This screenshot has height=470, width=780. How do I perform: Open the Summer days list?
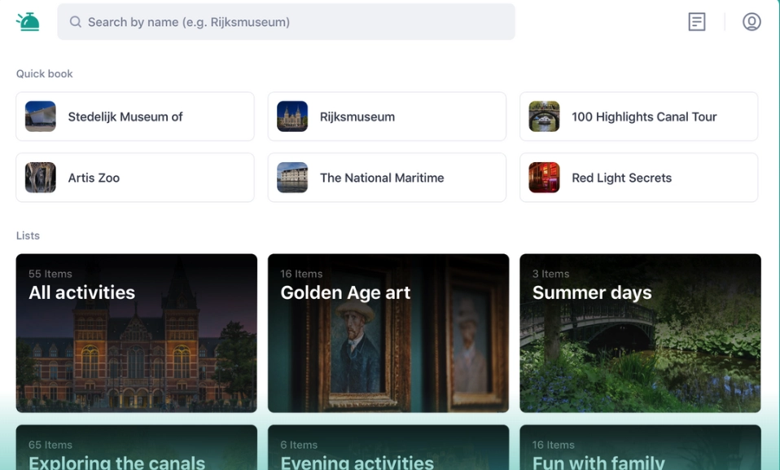click(640, 333)
